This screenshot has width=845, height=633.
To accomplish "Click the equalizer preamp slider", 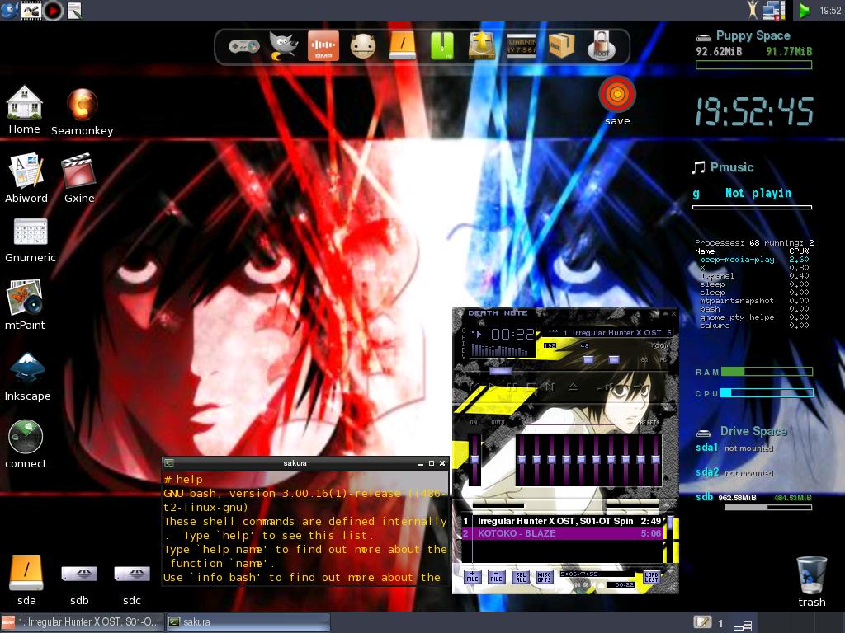I will point(474,459).
